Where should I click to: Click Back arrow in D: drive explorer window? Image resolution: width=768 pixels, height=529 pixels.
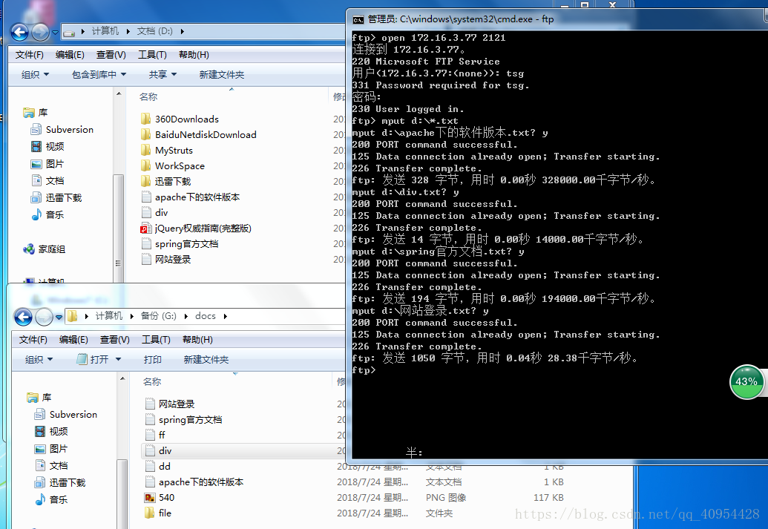tap(19, 33)
